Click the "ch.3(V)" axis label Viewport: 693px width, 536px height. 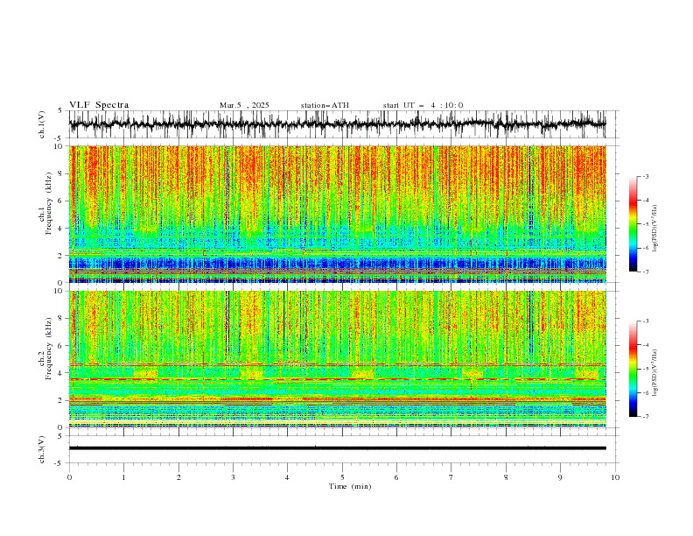click(42, 449)
